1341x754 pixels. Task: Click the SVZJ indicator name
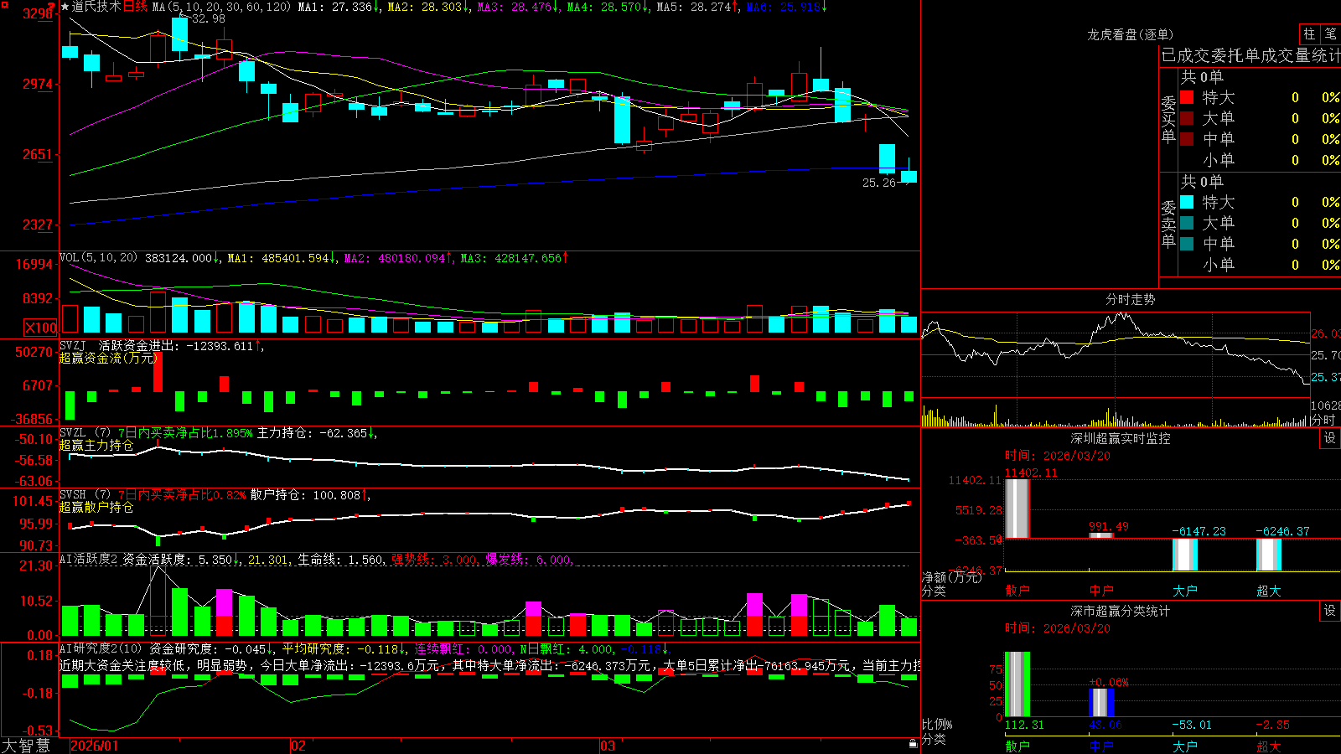click(72, 345)
